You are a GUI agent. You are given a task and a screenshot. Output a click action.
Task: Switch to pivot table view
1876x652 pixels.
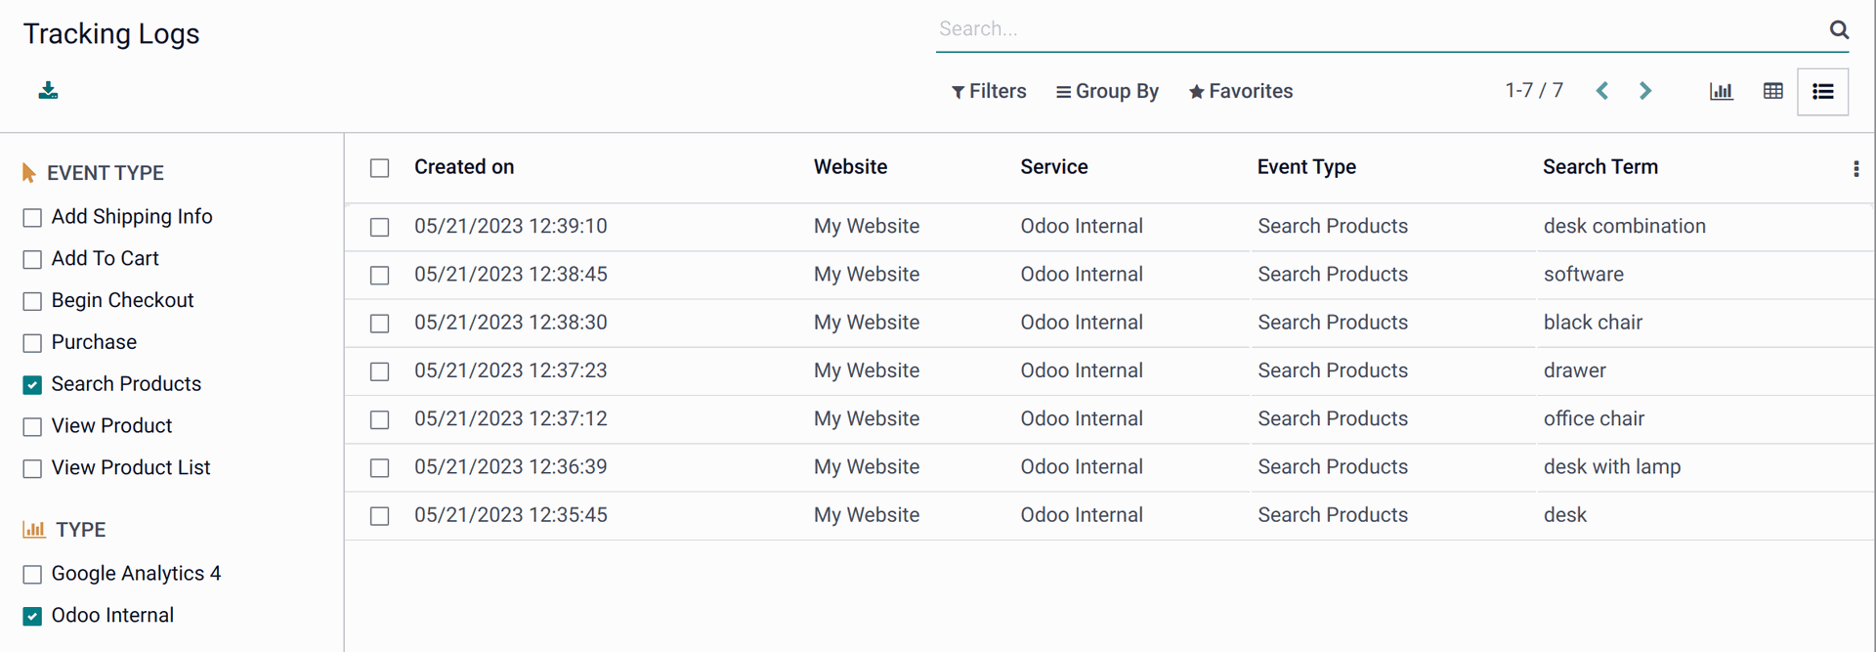1773,91
